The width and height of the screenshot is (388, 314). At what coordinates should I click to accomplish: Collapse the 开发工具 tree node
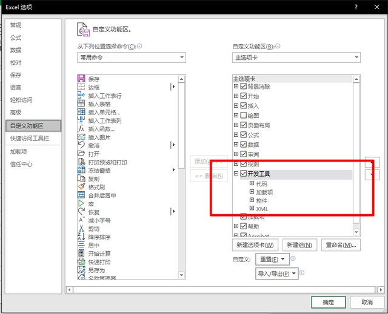[236, 174]
